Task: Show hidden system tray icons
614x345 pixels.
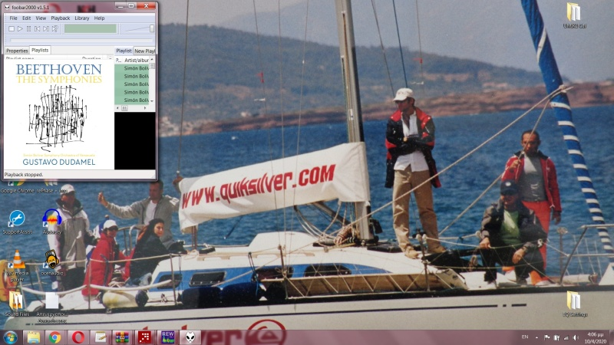Action: tap(536, 337)
